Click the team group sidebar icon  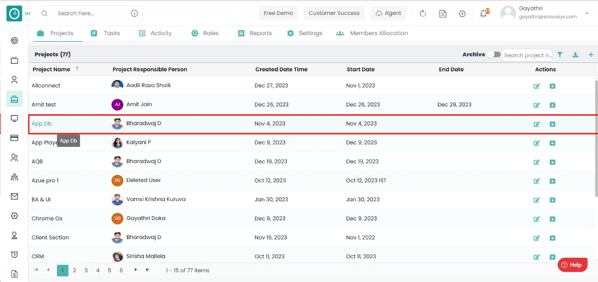[14, 177]
